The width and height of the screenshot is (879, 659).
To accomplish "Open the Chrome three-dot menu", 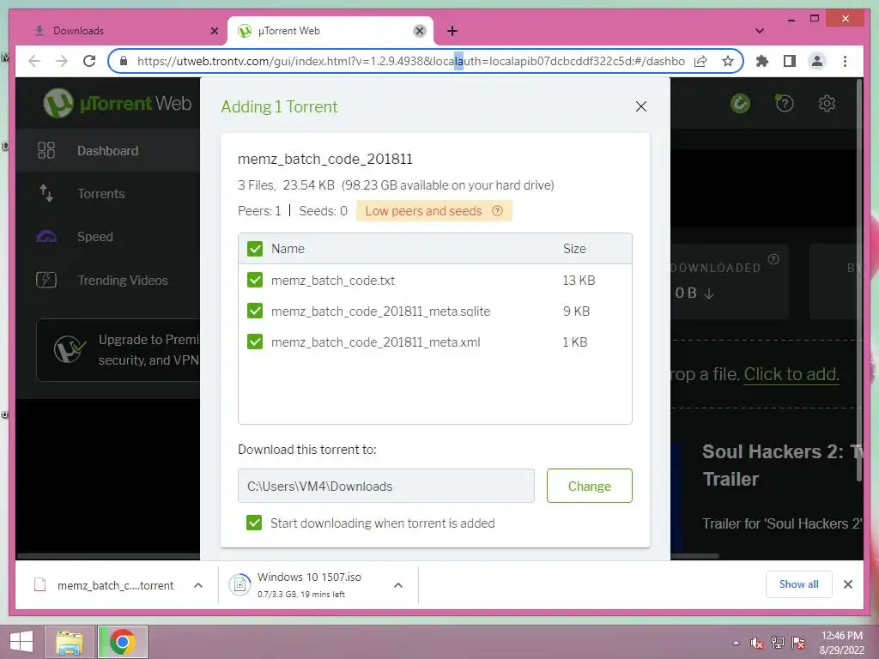I will [845, 61].
